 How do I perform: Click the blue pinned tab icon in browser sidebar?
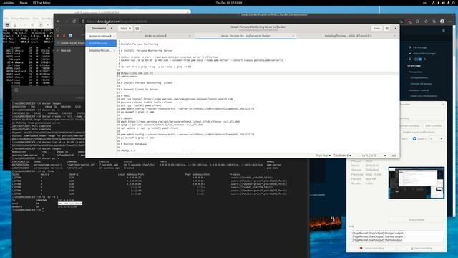coord(70,36)
